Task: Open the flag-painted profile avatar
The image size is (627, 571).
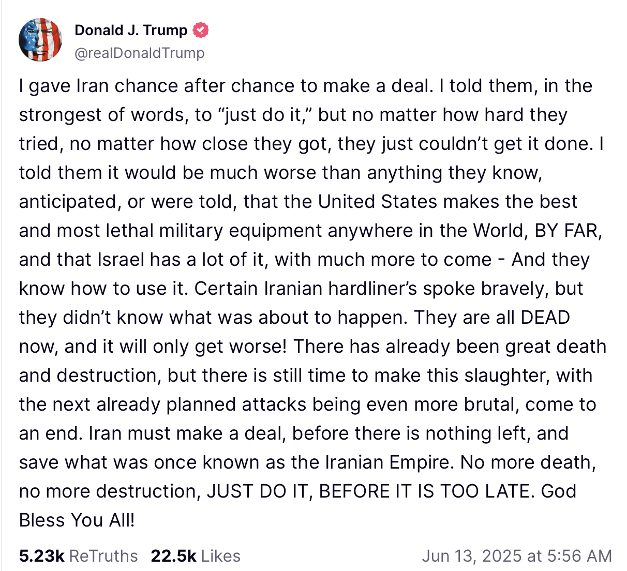Action: pyautogui.click(x=40, y=40)
